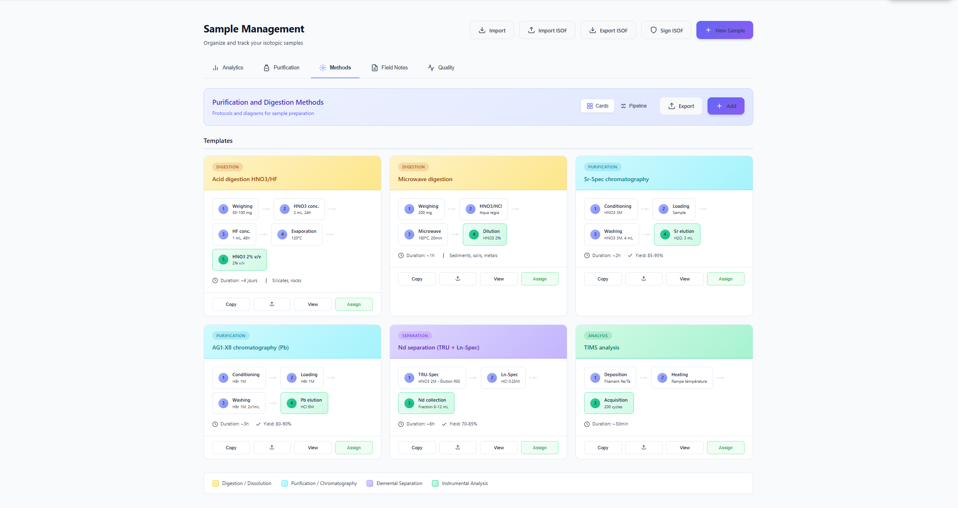The height and width of the screenshot is (508, 958).
Task: View the TIMS analysis template
Action: tap(684, 448)
